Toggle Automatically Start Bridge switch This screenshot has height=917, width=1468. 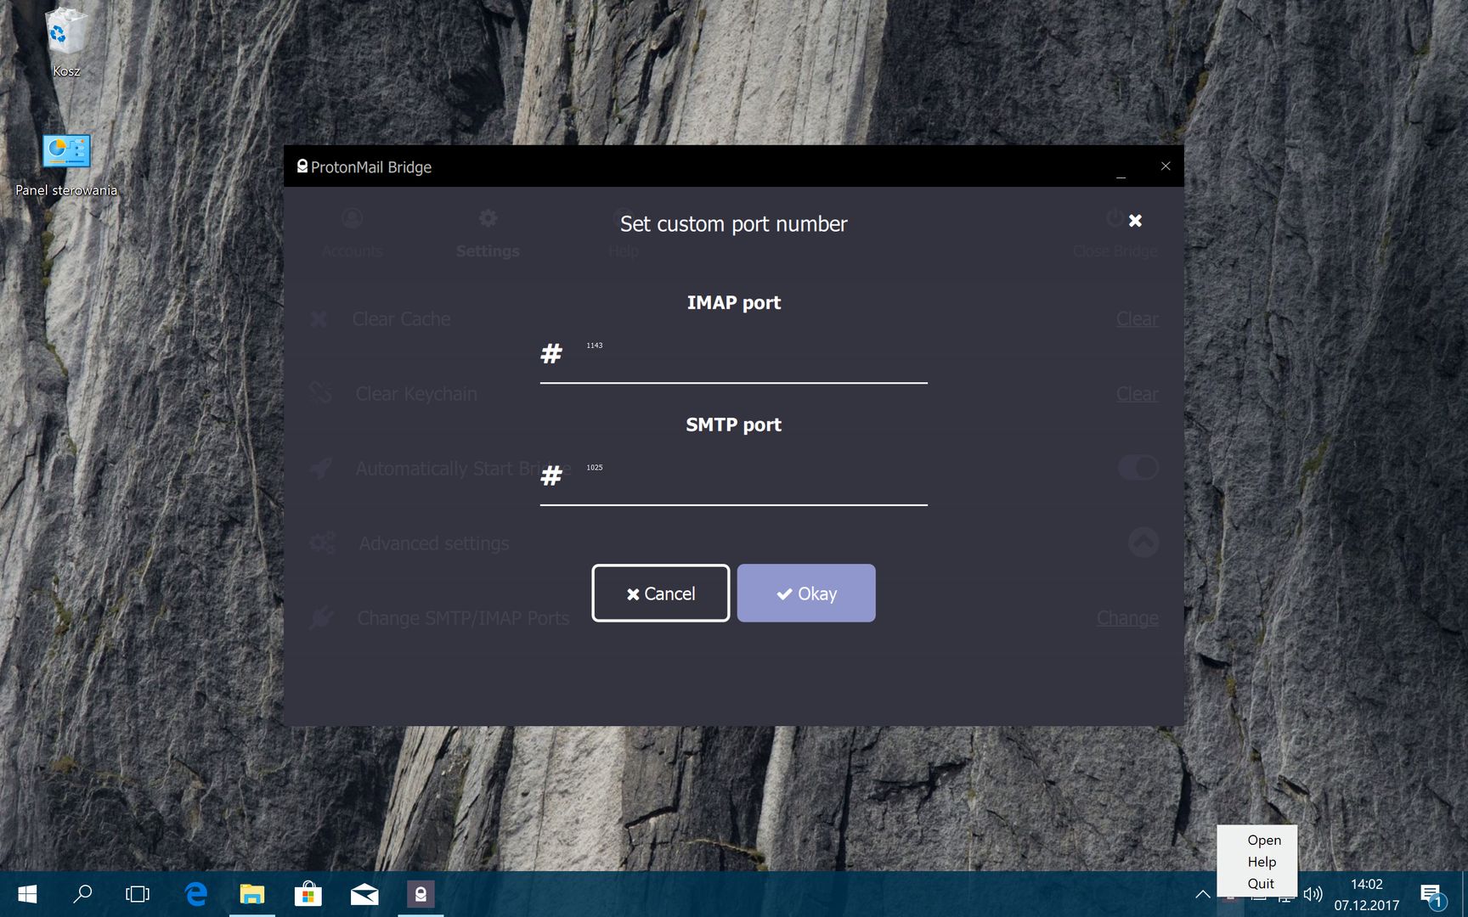(x=1138, y=468)
